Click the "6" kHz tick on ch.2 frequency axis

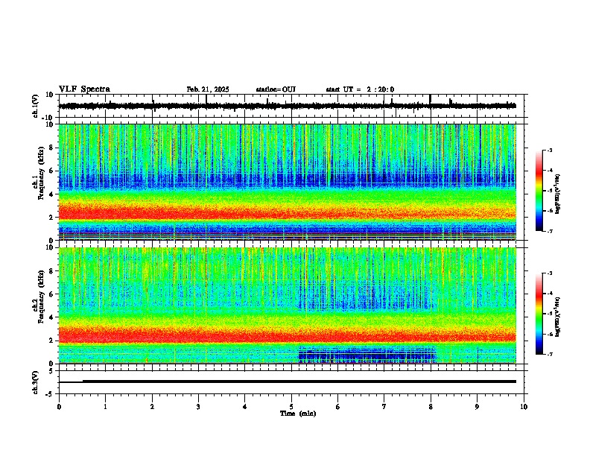tap(52, 294)
